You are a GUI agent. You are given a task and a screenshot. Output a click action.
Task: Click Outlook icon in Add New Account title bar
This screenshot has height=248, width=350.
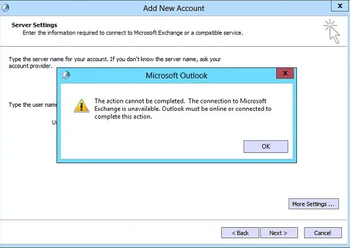[5, 8]
